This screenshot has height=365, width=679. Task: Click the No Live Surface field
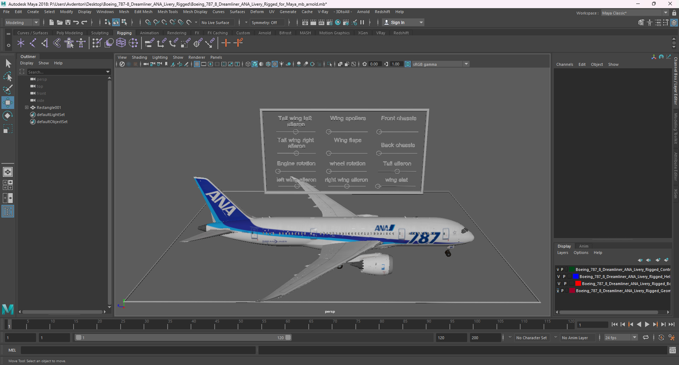tap(217, 23)
